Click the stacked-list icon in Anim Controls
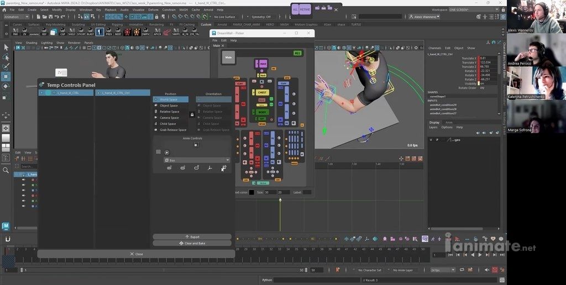Image resolution: width=566 pixels, height=285 pixels. coord(158,152)
